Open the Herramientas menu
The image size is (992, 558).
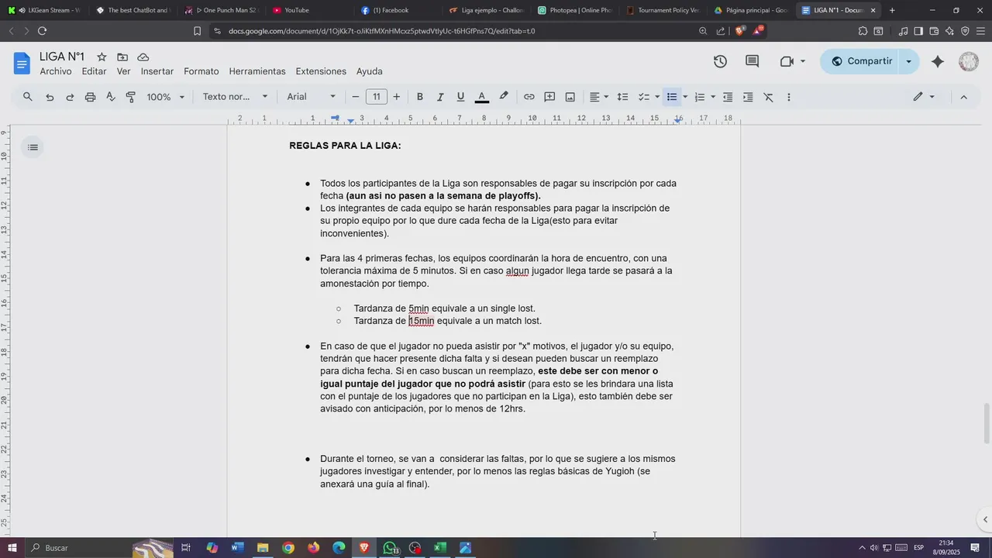(257, 71)
